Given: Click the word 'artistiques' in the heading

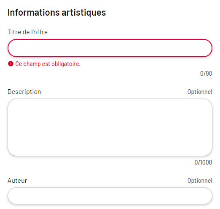Looking at the screenshot, I should 84,13.
